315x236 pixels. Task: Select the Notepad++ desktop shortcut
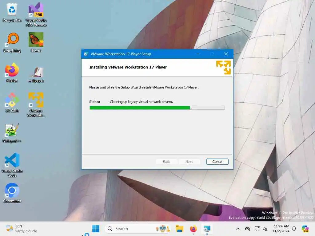(12, 133)
